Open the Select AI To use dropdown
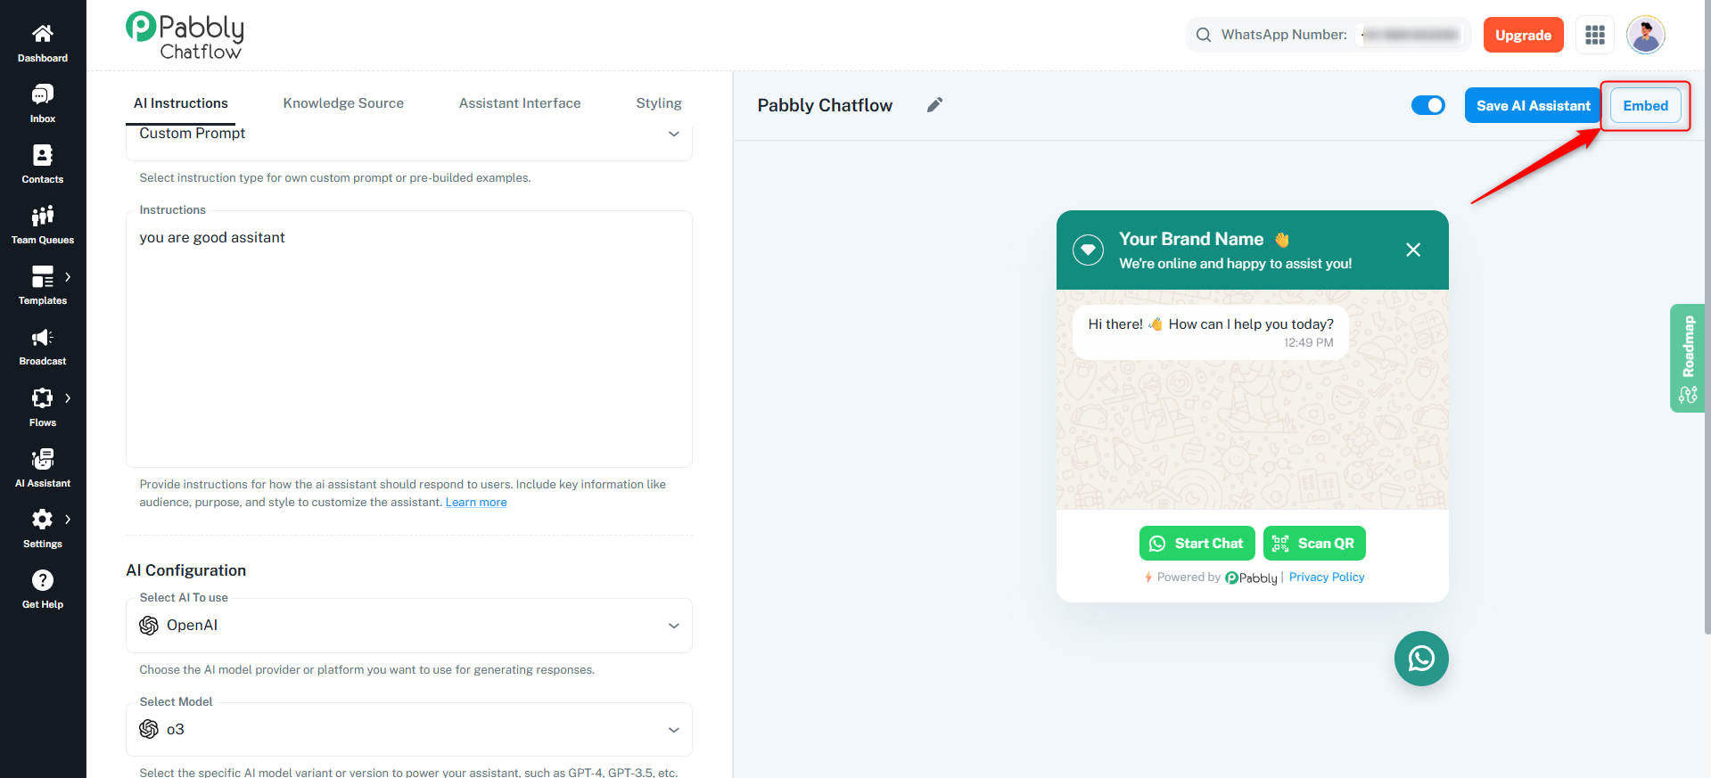The height and width of the screenshot is (778, 1711). 409,626
